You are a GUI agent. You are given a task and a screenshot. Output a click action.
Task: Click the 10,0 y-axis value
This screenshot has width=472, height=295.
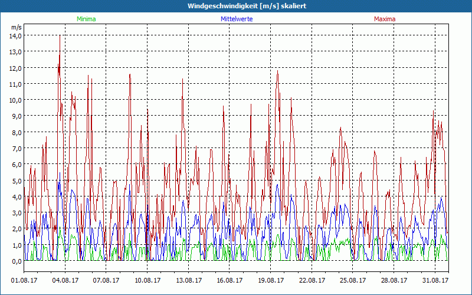coord(15,100)
